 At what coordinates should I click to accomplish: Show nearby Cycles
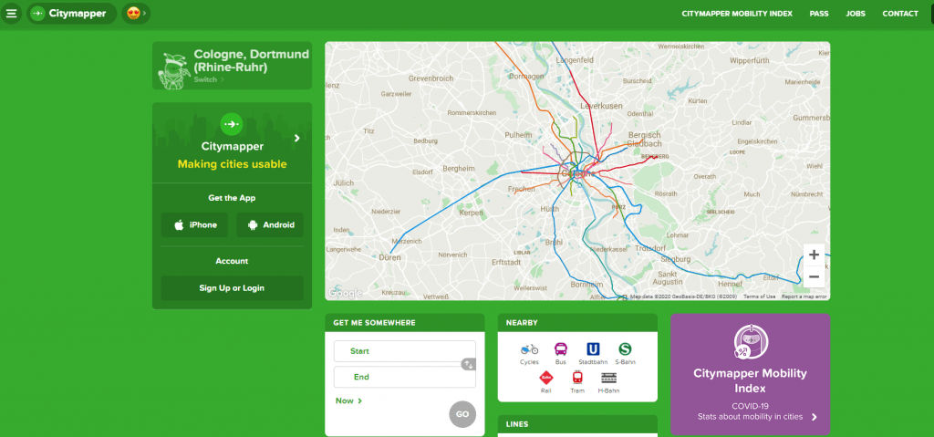point(529,354)
